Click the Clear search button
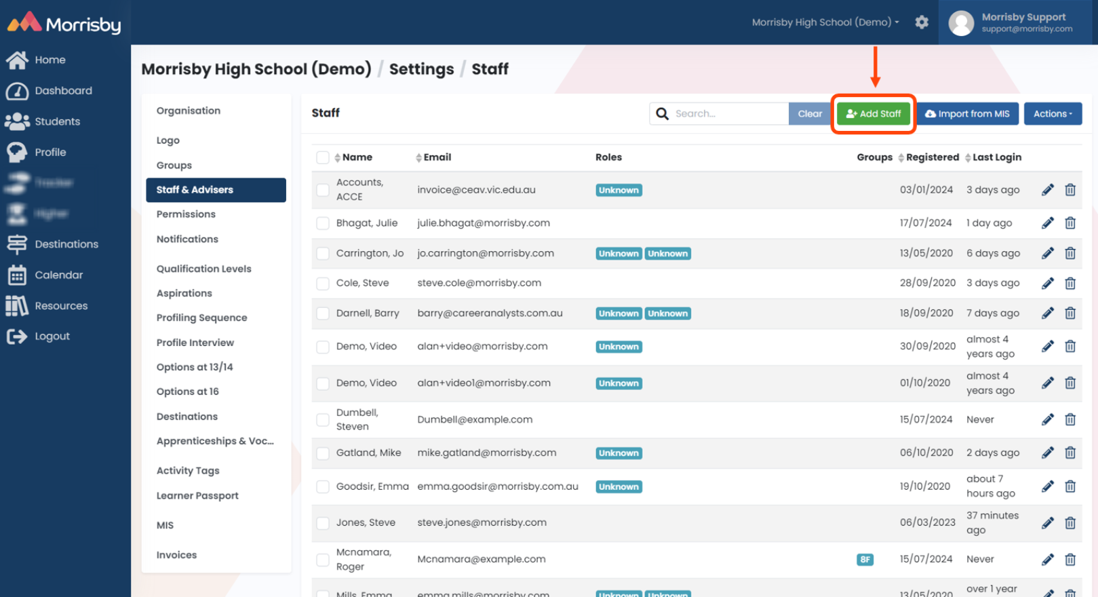Screen dimensions: 1098x597 [x=810, y=114]
